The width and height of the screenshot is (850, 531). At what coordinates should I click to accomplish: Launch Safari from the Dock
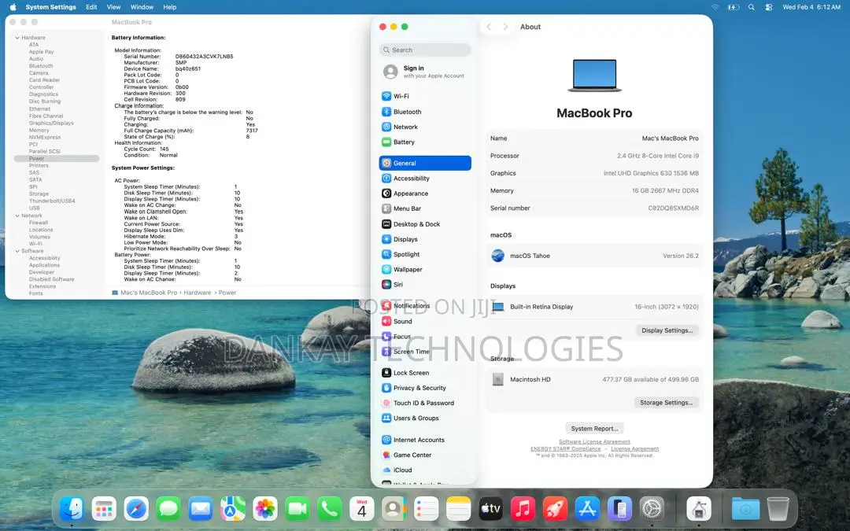coord(136,509)
